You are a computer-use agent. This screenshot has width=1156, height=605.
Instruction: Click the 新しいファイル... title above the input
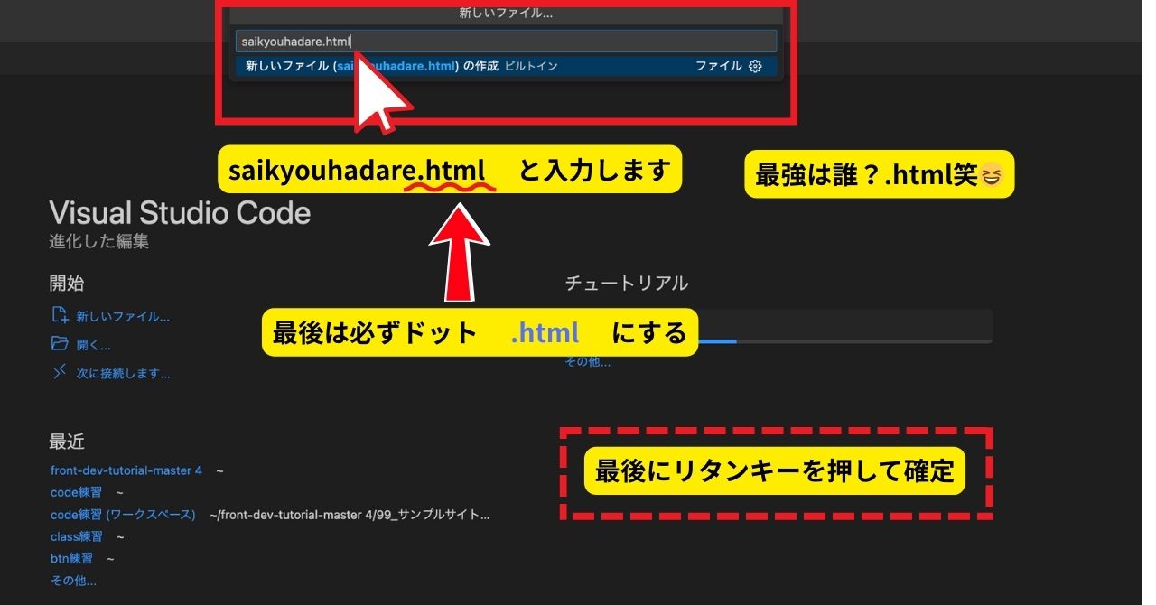506,14
